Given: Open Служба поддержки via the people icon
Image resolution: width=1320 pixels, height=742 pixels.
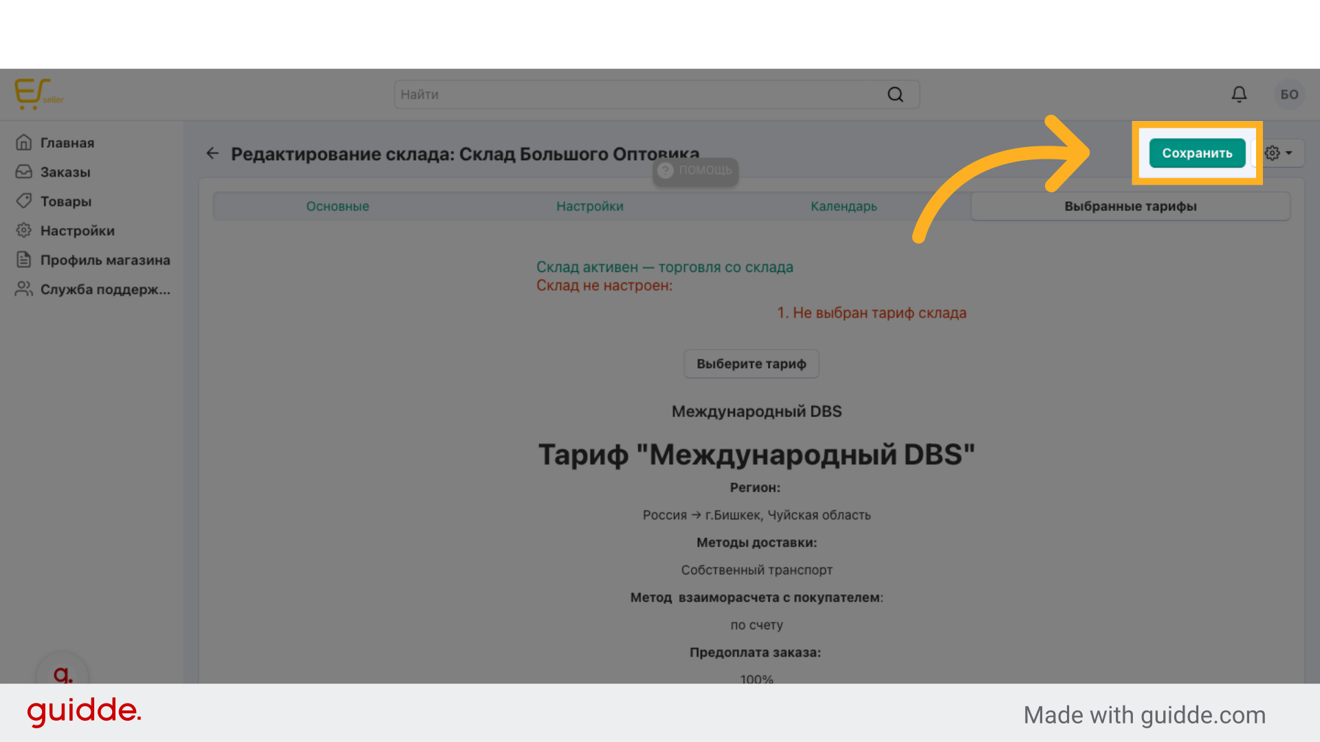Looking at the screenshot, I should [25, 289].
